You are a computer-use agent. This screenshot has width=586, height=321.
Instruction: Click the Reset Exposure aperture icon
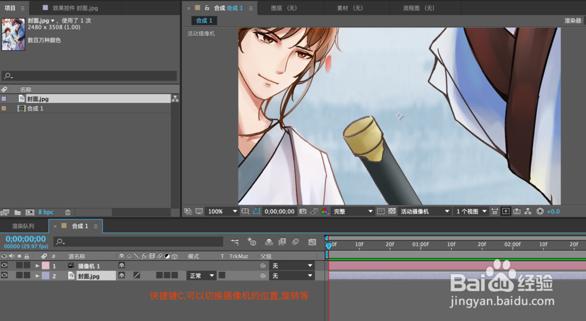coord(540,212)
